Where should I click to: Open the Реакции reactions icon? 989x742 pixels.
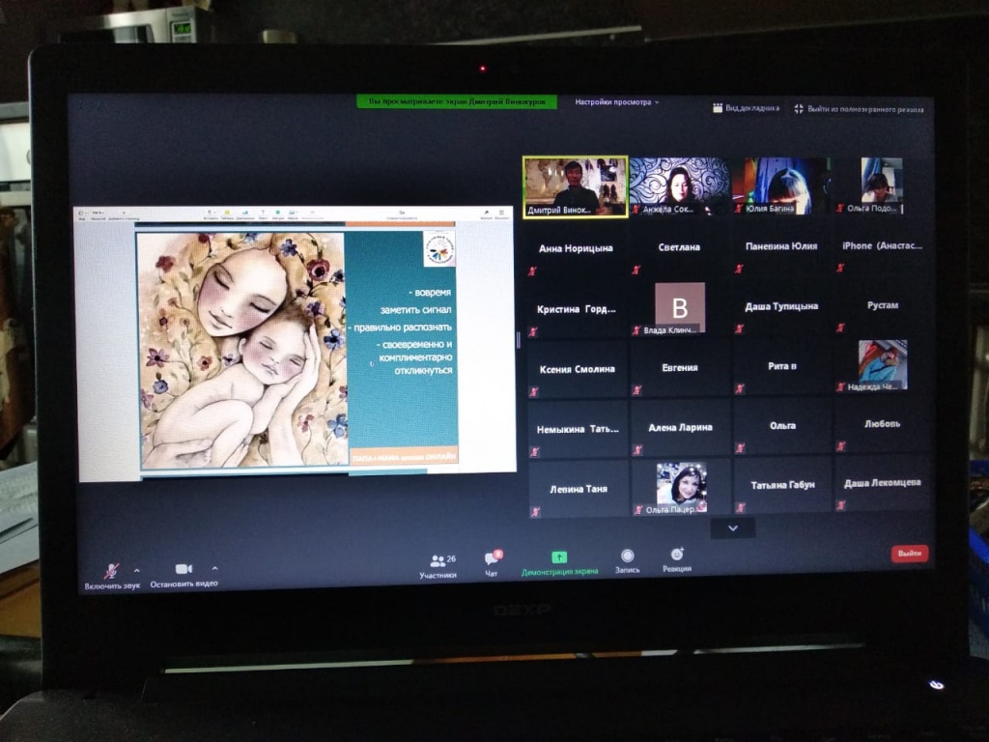pyautogui.click(x=677, y=555)
